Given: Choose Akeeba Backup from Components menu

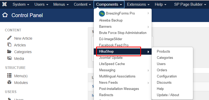Looking at the screenshot, I should (x=111, y=20).
